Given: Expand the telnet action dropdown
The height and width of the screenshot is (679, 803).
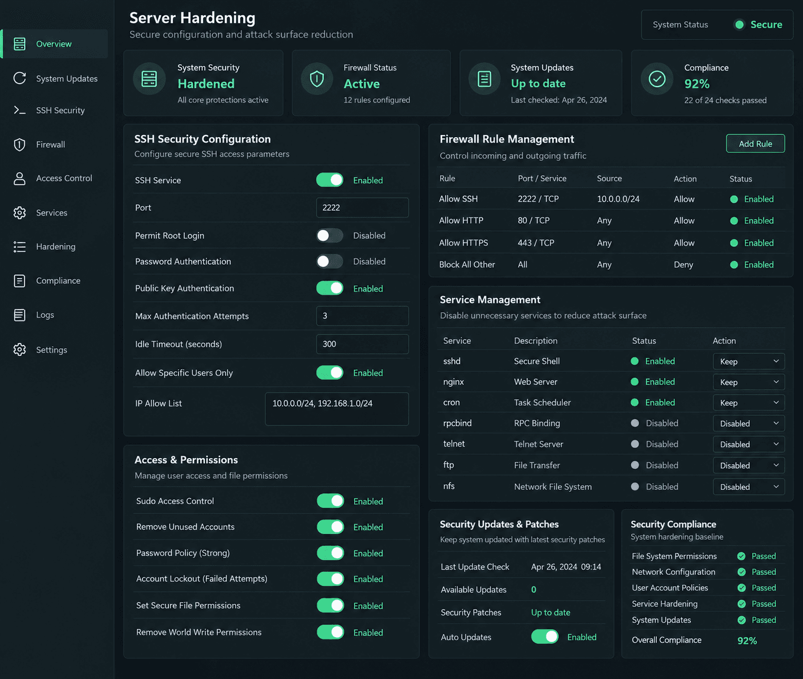Looking at the screenshot, I should tap(749, 445).
